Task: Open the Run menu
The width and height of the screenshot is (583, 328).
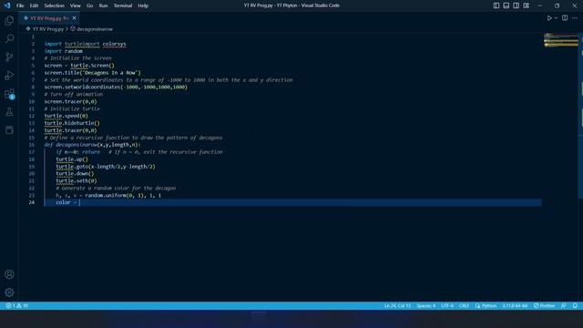Action: click(103, 5)
